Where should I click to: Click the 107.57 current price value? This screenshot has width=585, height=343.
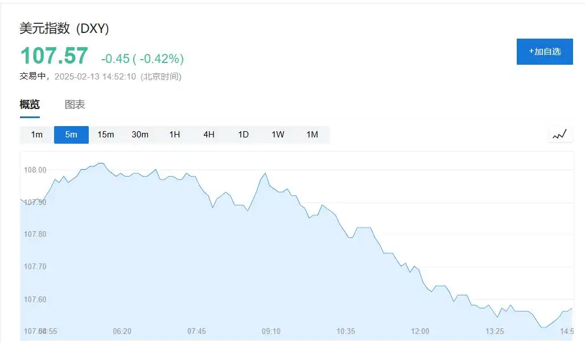point(54,56)
